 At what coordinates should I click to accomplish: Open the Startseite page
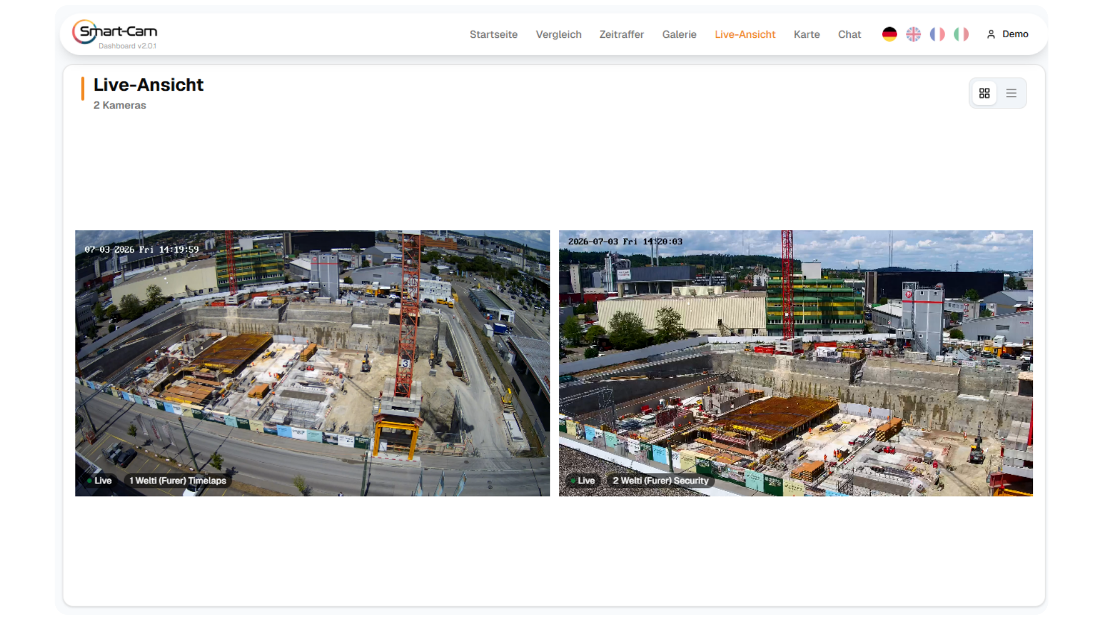coord(493,34)
